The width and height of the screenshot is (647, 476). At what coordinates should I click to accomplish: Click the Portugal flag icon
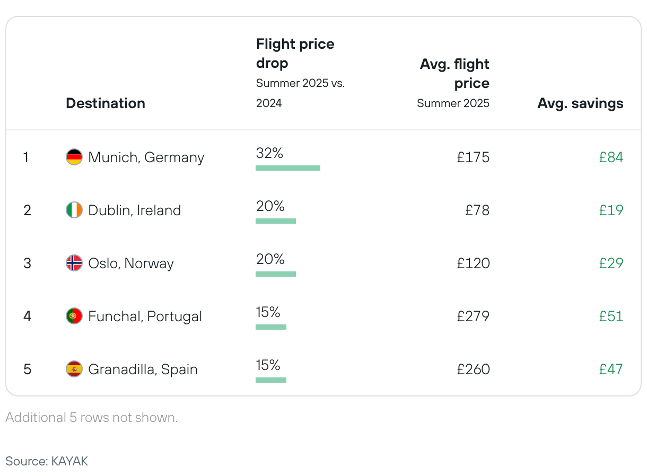click(x=74, y=316)
